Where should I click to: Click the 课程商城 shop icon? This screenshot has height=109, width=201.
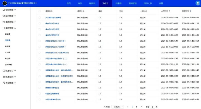pyautogui.click(x=4, y=22)
